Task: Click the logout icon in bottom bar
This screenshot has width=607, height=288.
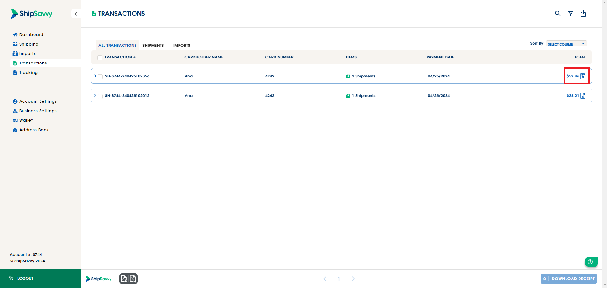Action: (11, 279)
